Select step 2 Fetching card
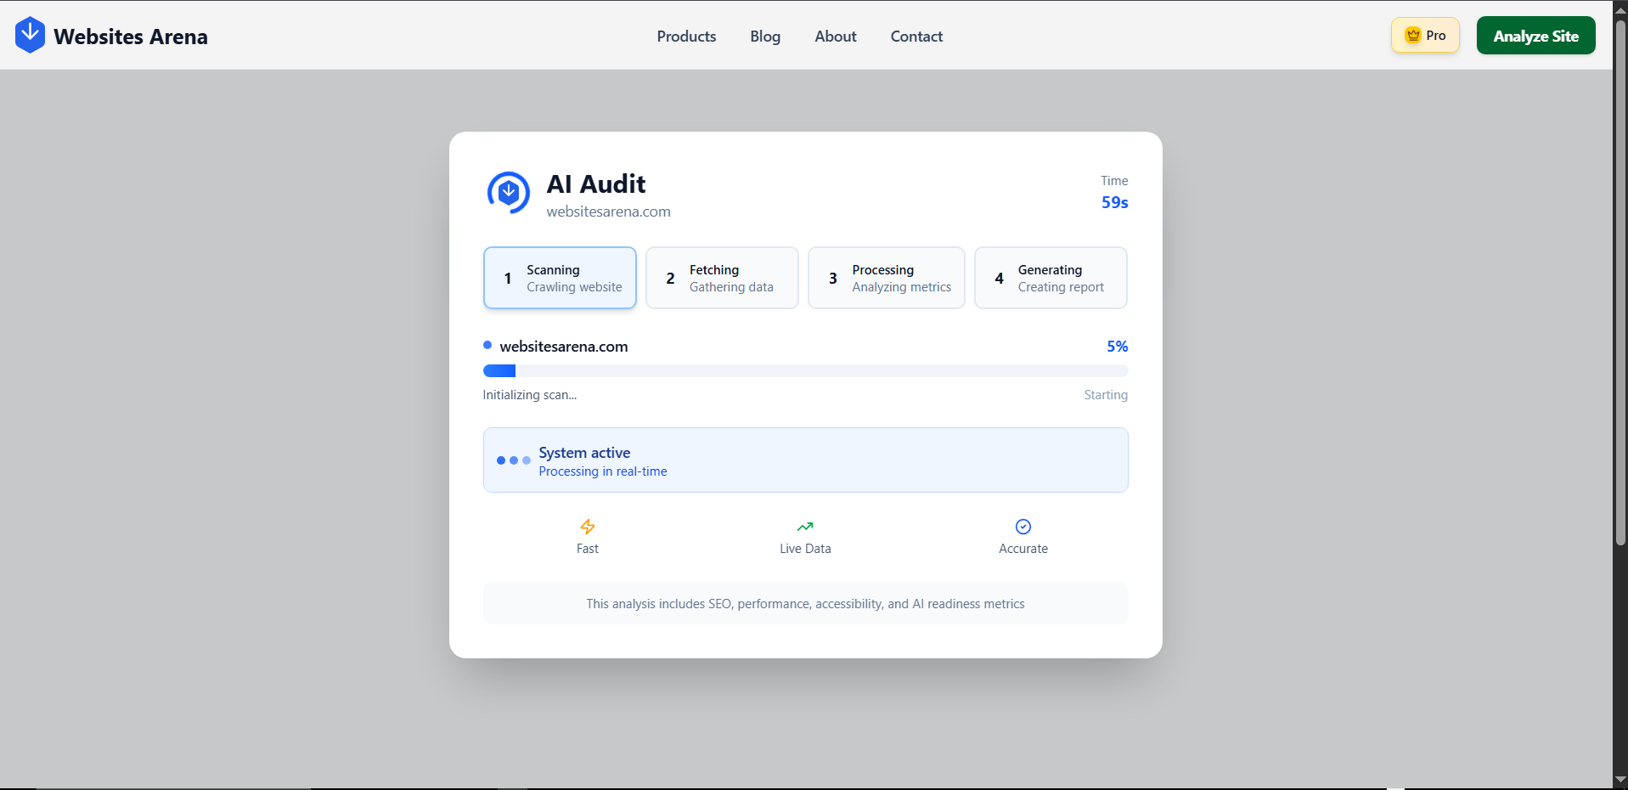1628x790 pixels. [722, 278]
